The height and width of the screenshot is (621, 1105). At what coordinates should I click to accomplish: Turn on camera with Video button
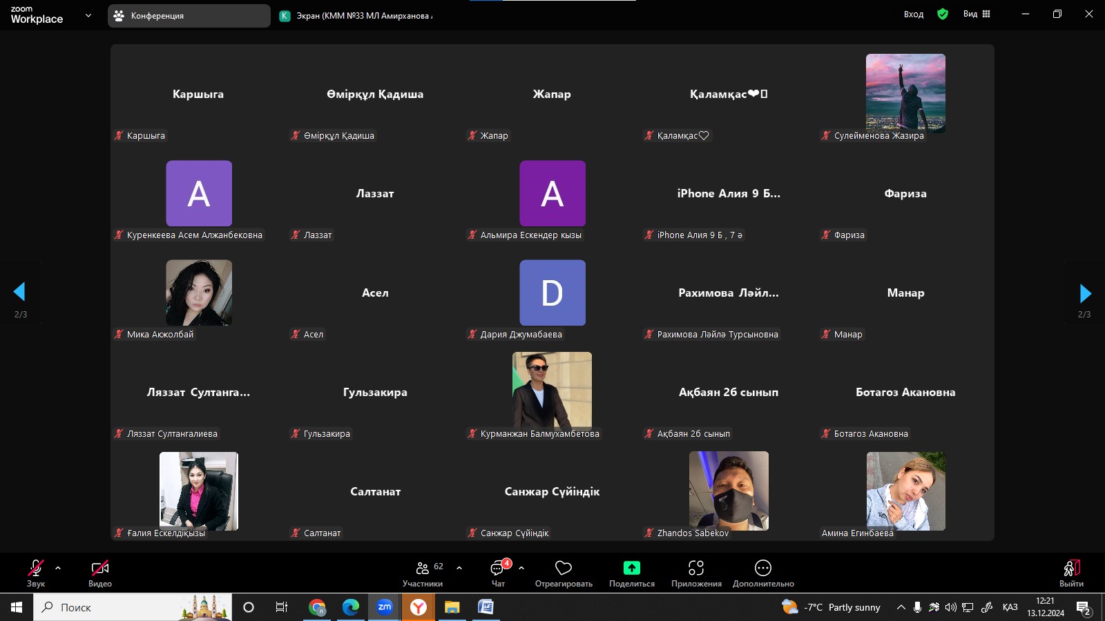pyautogui.click(x=100, y=568)
